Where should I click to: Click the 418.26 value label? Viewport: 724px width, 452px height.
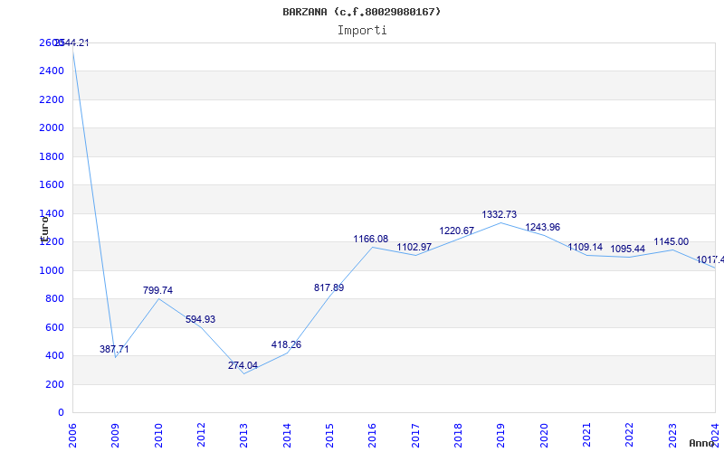tap(286, 345)
